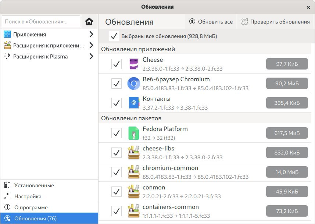Expand Расширения к приложениям chevron
315x224 pixels.
91,46
